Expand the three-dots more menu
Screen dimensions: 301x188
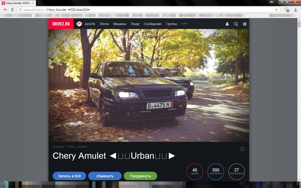tap(184, 24)
